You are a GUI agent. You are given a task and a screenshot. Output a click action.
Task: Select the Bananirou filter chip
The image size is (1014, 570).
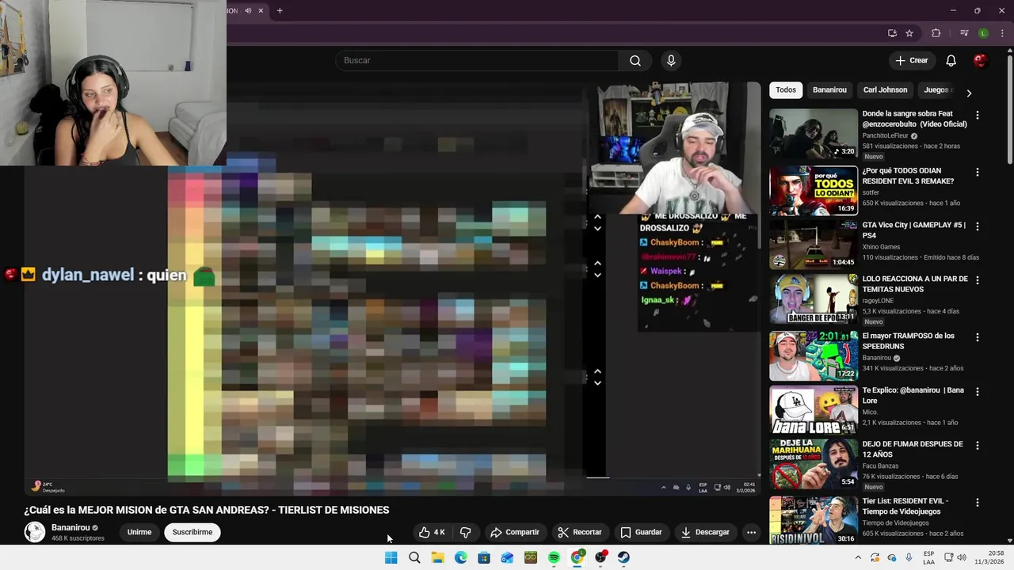point(829,90)
